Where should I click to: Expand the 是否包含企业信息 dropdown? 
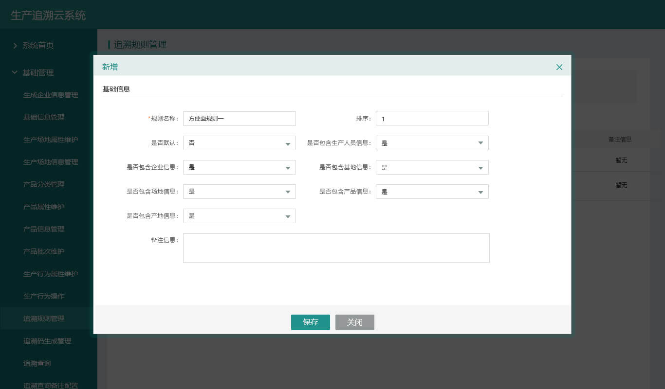pyautogui.click(x=239, y=167)
